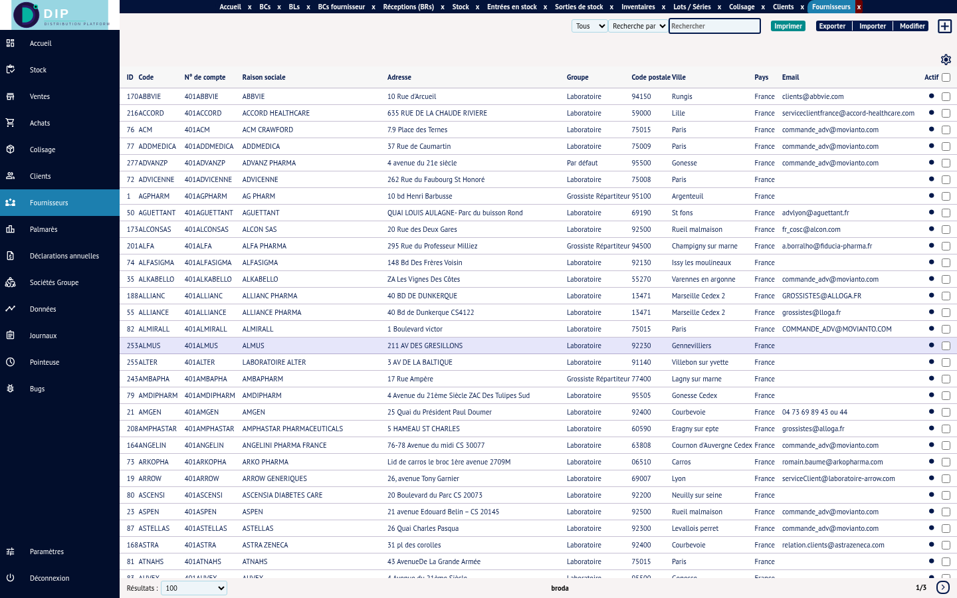Switch to the Inventaires tab
The width and height of the screenshot is (957, 598).
[638, 7]
